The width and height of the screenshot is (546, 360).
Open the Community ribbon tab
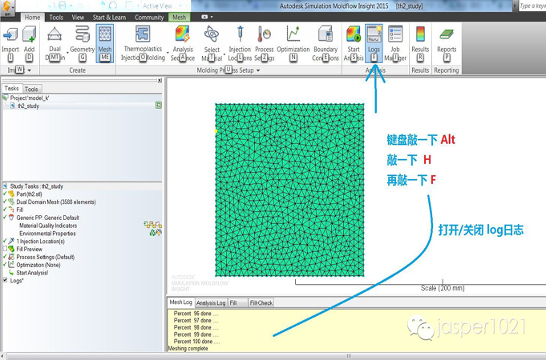pyautogui.click(x=149, y=18)
